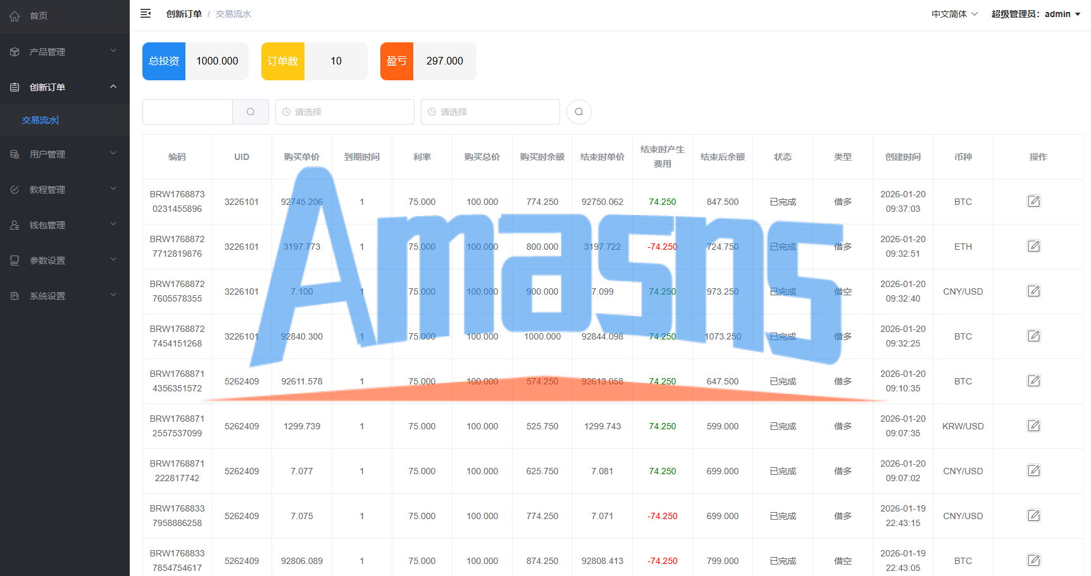The height and width of the screenshot is (576, 1091).
Task: Edit order BRW17688712557537099
Action: point(1033,426)
